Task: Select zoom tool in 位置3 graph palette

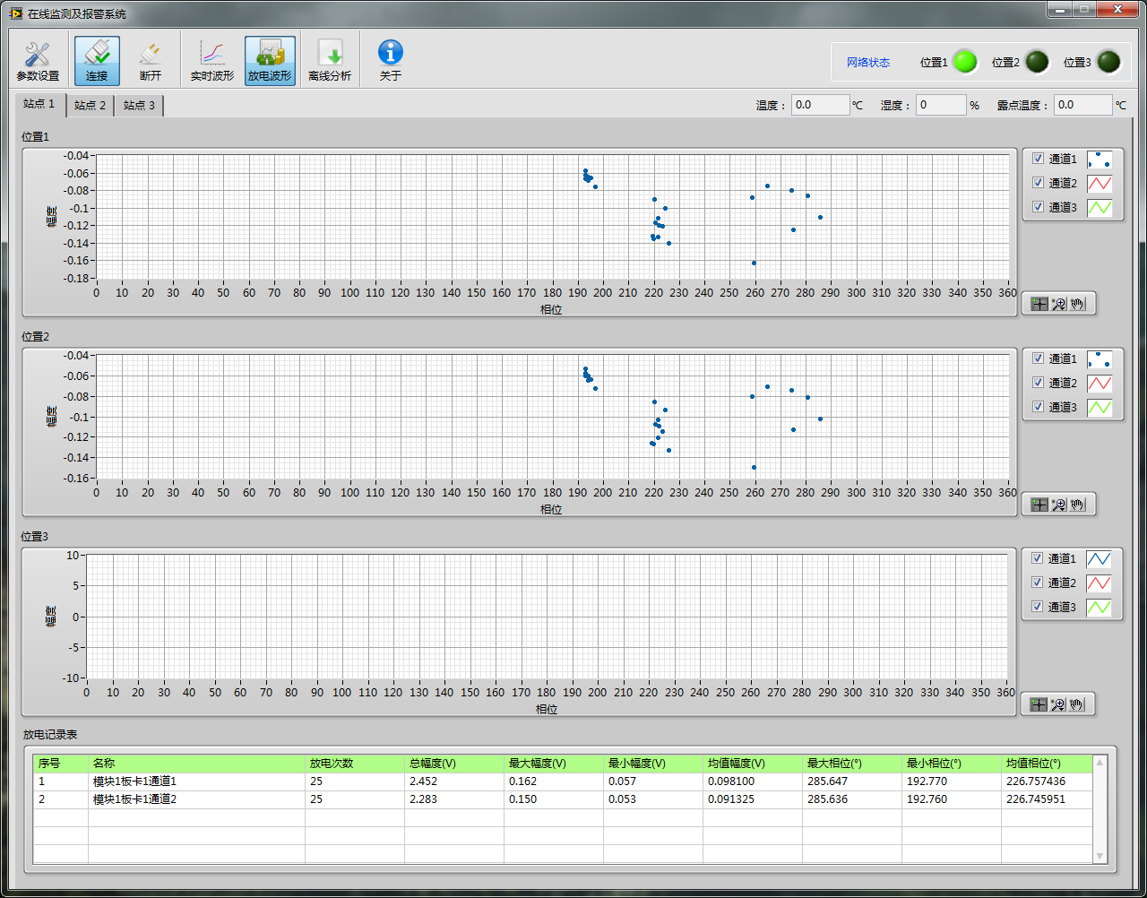Action: pyautogui.click(x=1057, y=704)
